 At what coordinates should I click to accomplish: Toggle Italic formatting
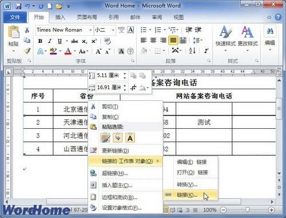[x=50, y=41]
